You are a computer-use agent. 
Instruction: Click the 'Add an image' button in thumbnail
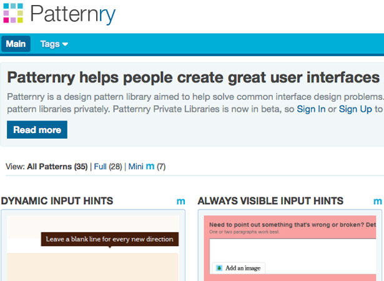pyautogui.click(x=239, y=268)
